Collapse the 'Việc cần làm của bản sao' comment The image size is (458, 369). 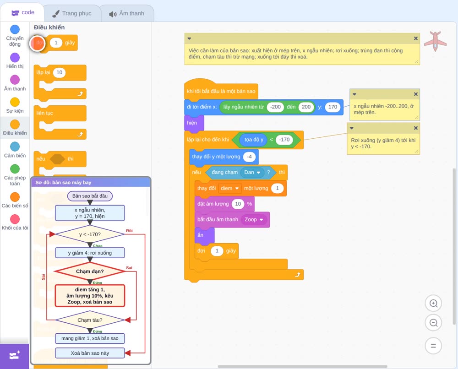tap(189, 38)
